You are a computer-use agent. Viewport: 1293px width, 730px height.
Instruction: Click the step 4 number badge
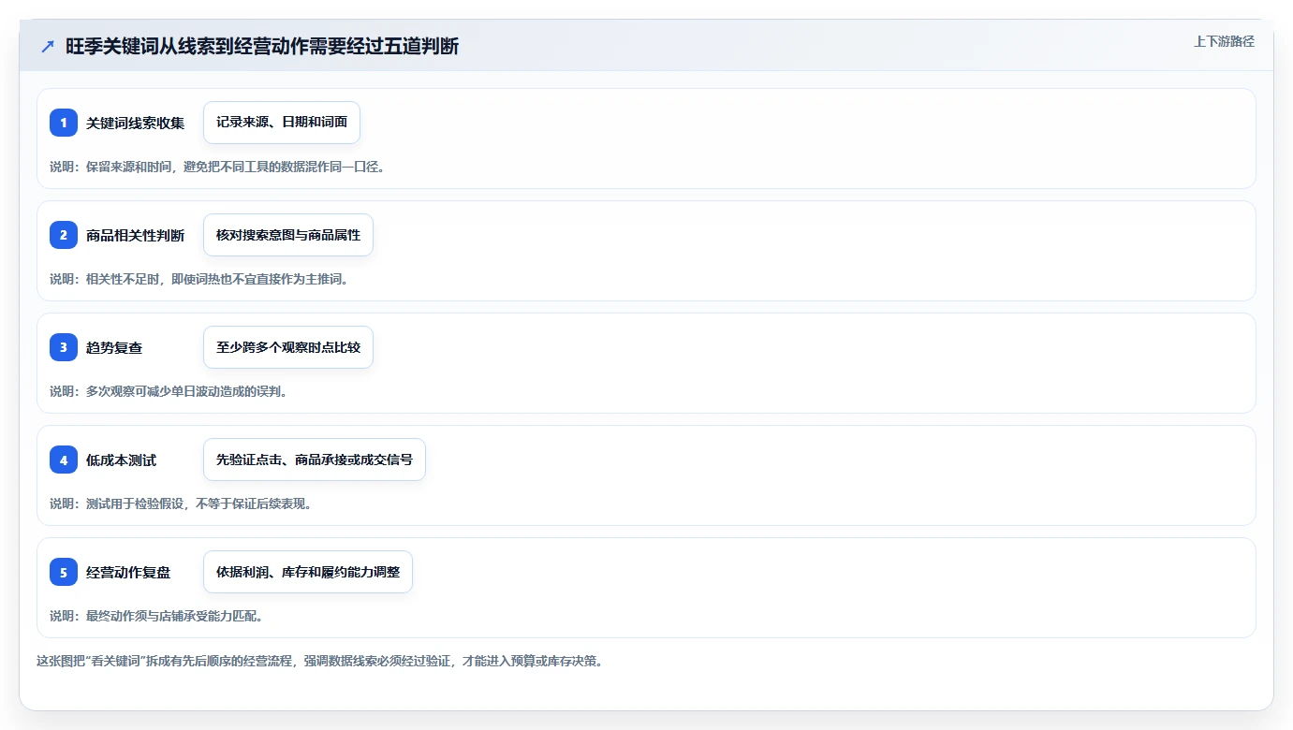click(64, 460)
